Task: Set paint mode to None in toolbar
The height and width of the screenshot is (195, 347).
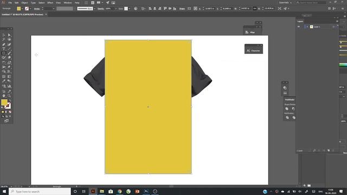Action: (10, 112)
